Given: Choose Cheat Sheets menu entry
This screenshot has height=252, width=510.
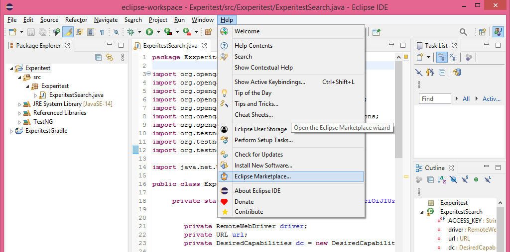Looking at the screenshot, I should click(291, 115).
